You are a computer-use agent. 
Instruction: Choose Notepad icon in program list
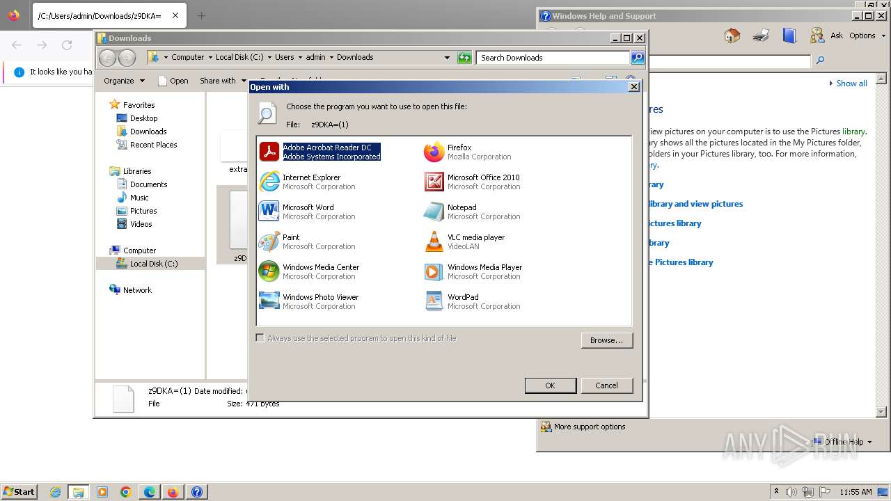434,212
